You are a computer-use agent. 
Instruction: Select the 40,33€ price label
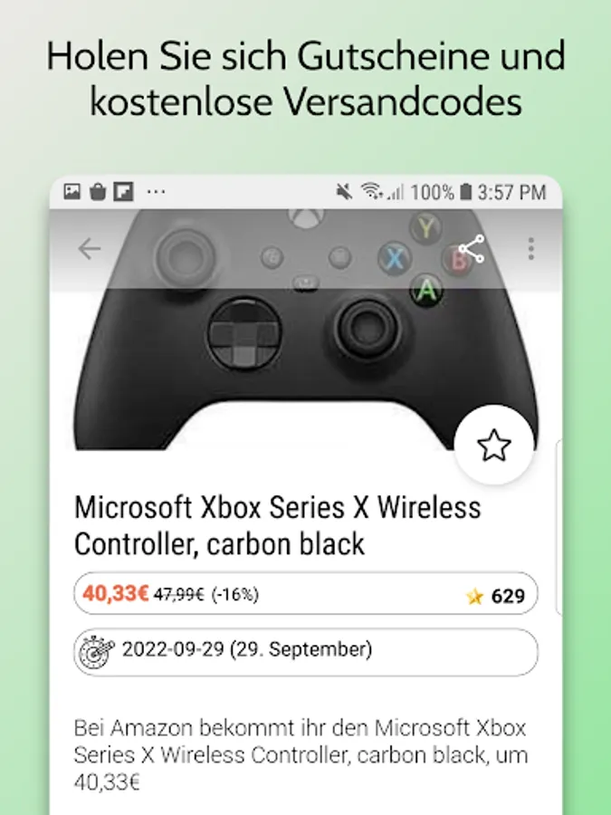point(116,593)
